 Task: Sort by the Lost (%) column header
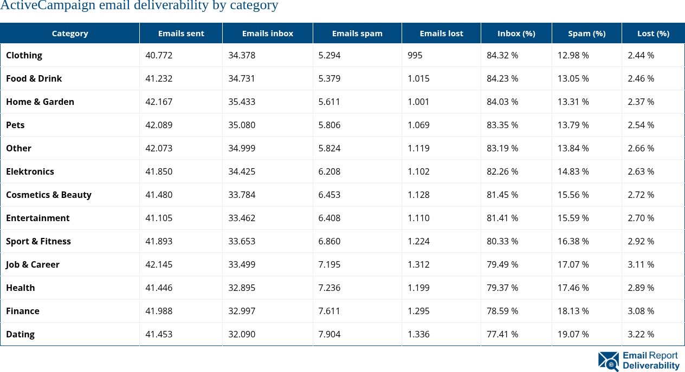[653, 34]
